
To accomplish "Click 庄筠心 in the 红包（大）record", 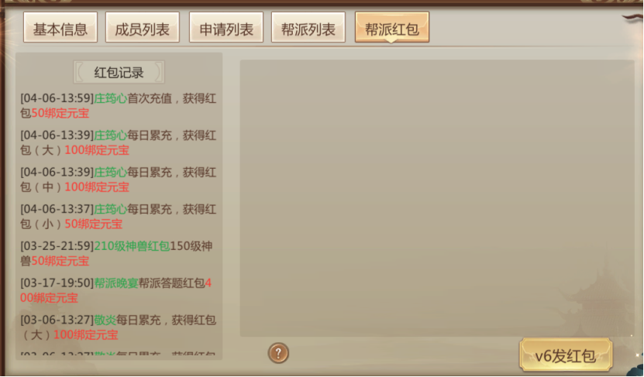I will [x=111, y=135].
